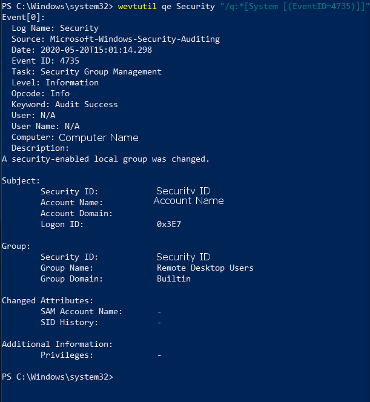This screenshot has width=370, height=402.
Task: Click the Log Name: Security line
Action: [55, 28]
